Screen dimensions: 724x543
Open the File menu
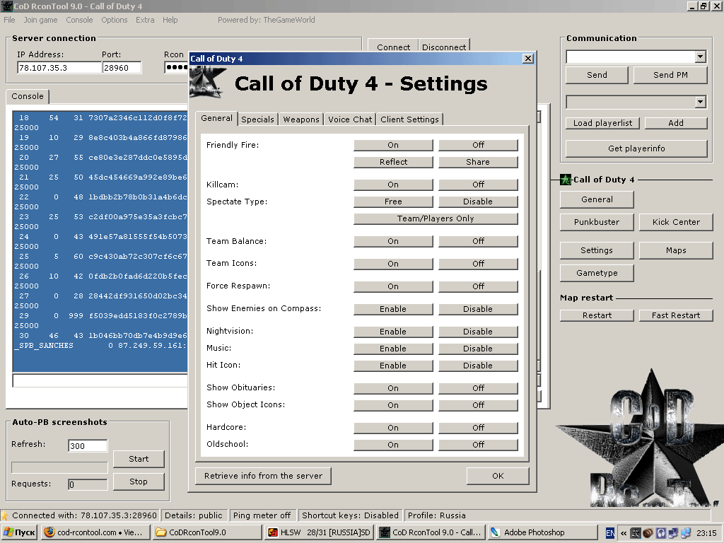coord(9,20)
